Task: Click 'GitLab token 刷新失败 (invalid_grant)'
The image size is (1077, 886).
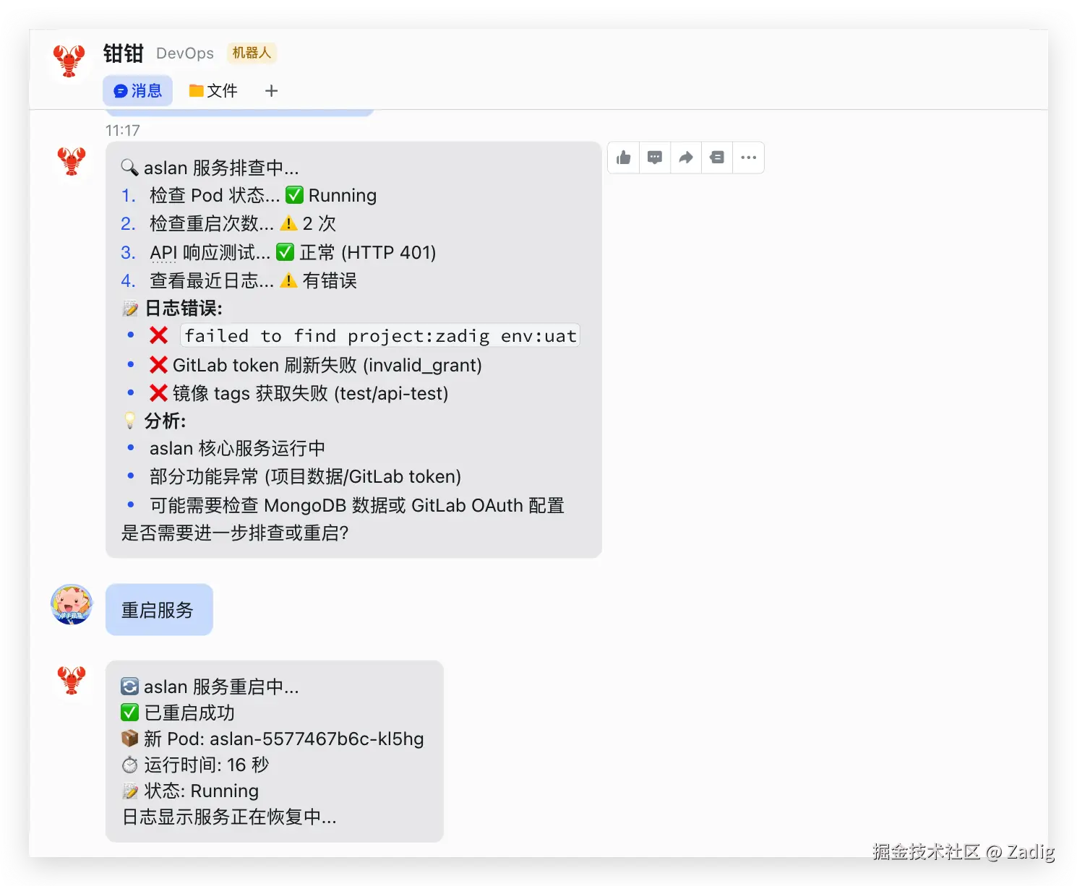Action: point(327,365)
